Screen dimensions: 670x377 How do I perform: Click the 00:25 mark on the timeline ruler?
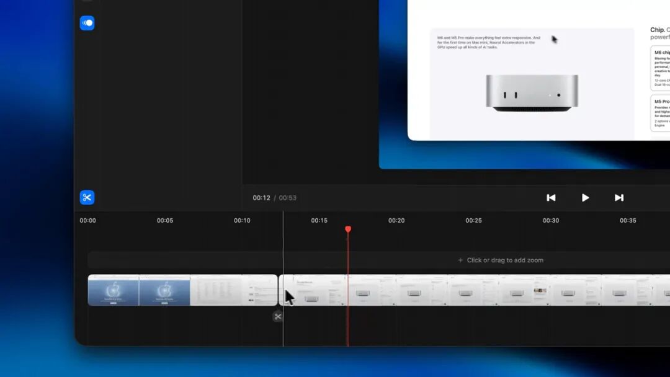[x=473, y=220]
